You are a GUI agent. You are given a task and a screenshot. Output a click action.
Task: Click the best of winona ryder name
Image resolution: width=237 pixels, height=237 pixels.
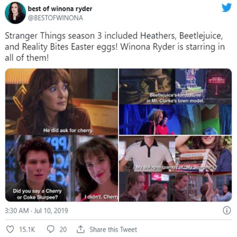point(60,9)
